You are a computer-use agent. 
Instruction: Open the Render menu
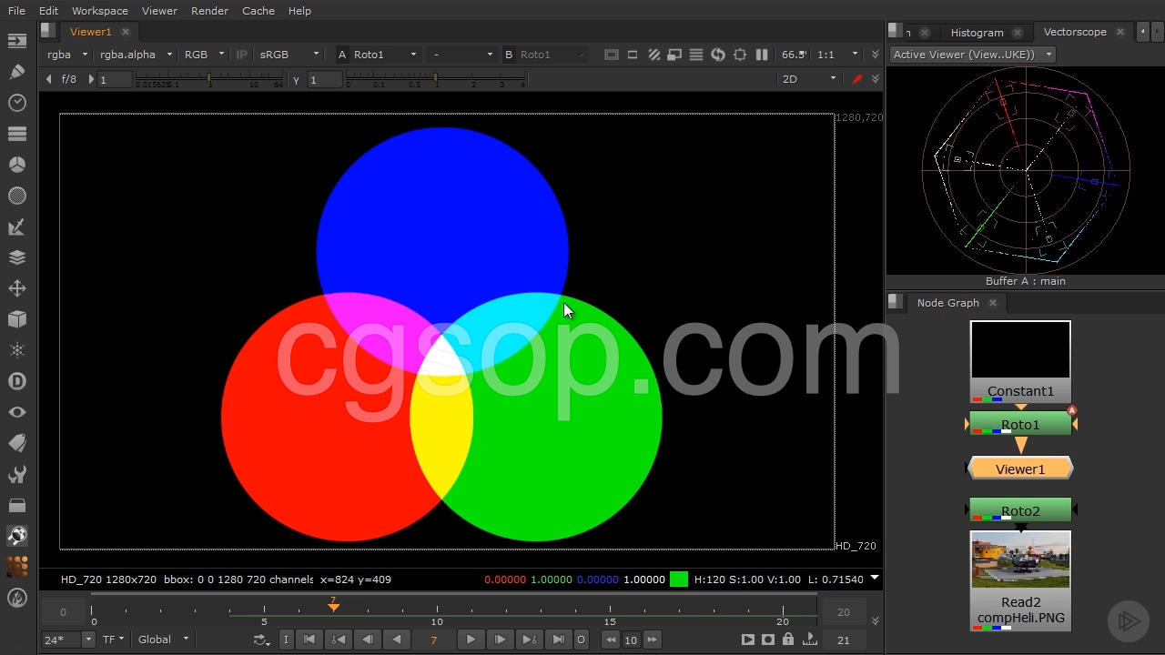tap(210, 11)
